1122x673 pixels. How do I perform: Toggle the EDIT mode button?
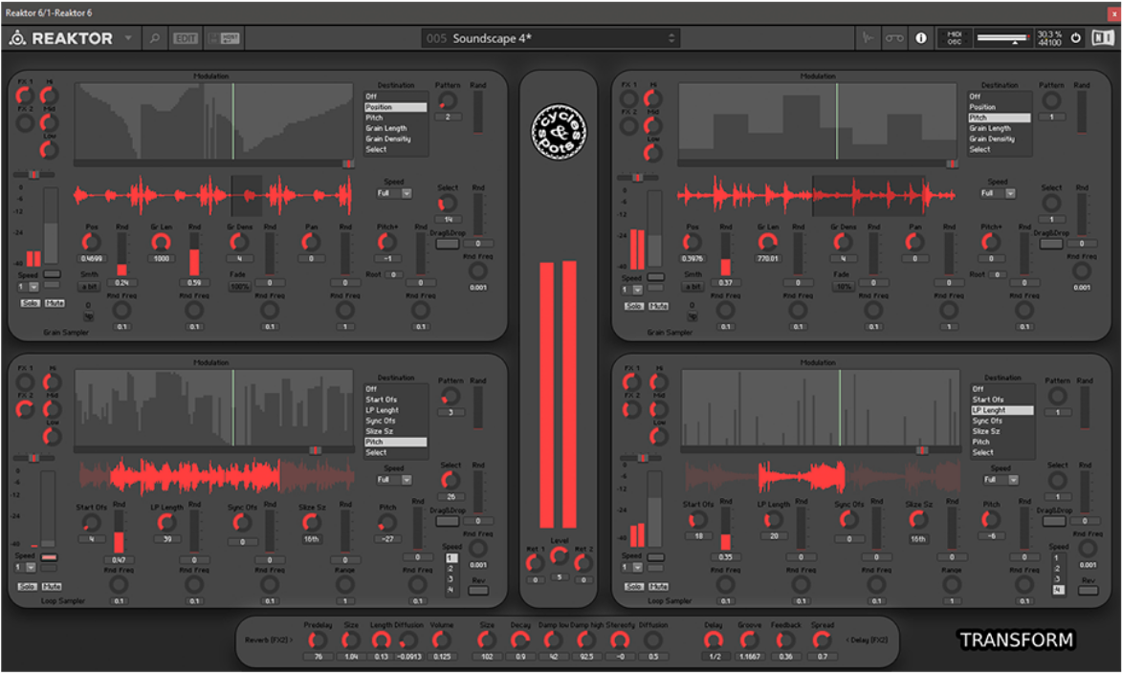tap(186, 38)
